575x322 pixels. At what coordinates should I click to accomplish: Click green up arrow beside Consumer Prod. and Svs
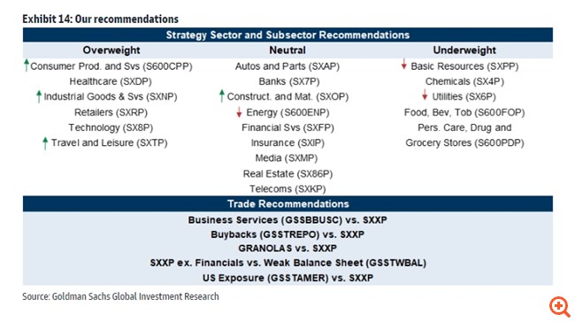click(x=27, y=65)
